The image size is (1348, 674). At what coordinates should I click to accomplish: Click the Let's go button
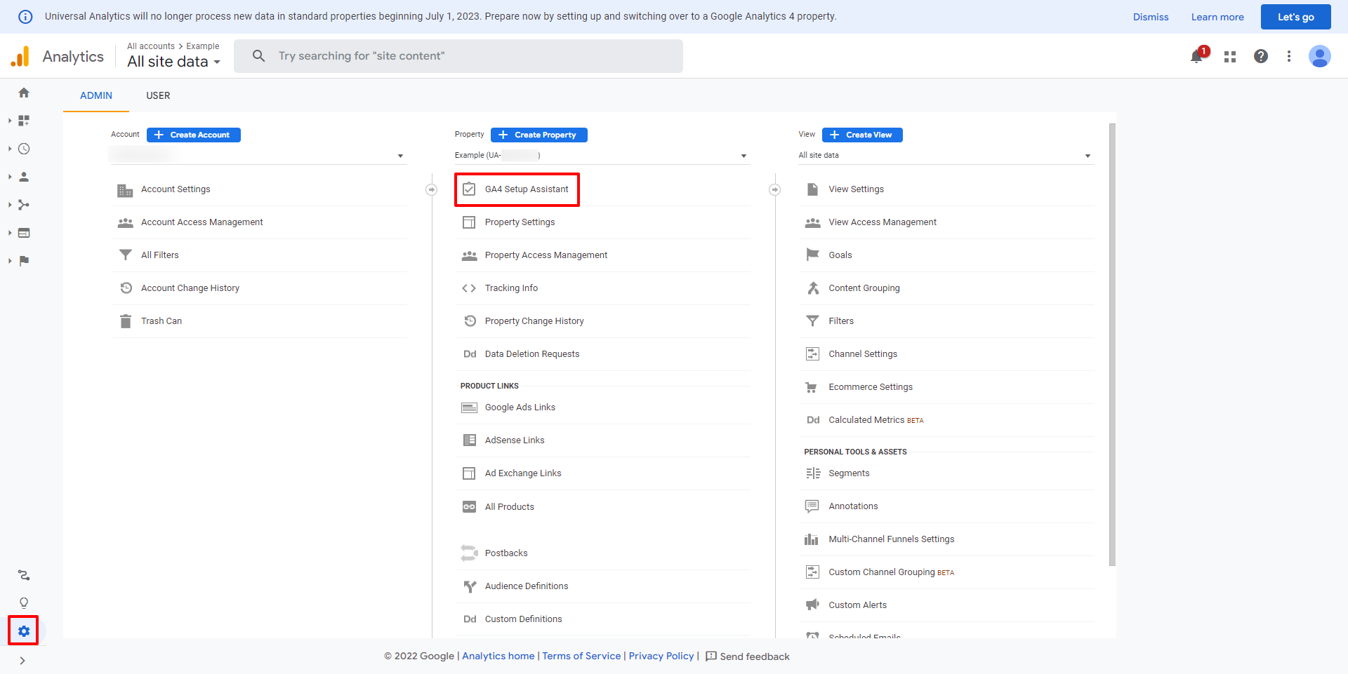pyautogui.click(x=1295, y=17)
